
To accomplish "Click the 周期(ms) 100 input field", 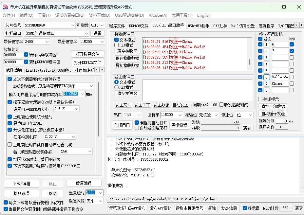I will 214,105.
